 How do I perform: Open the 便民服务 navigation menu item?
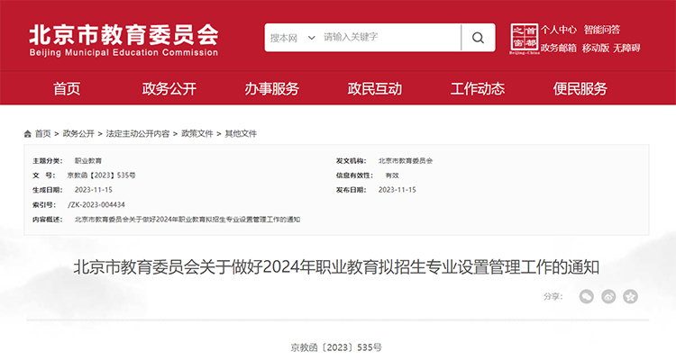pyautogui.click(x=580, y=89)
